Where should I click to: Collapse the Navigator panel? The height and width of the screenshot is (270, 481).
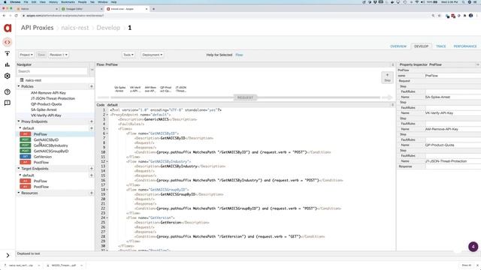(92, 70)
